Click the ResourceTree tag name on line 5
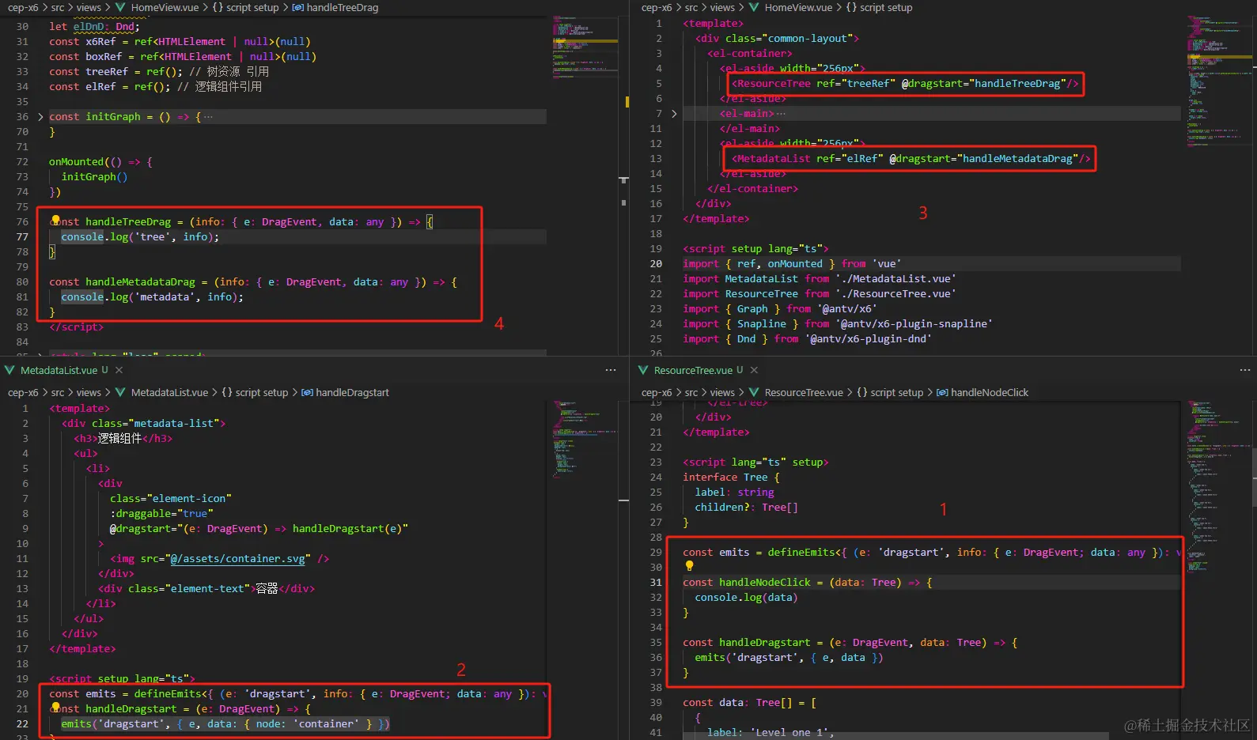The image size is (1257, 740). tap(774, 84)
